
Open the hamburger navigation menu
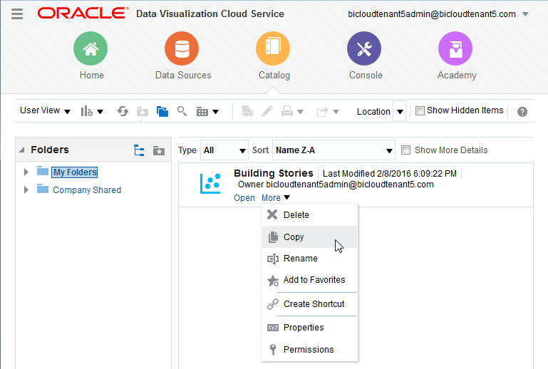pos(17,14)
